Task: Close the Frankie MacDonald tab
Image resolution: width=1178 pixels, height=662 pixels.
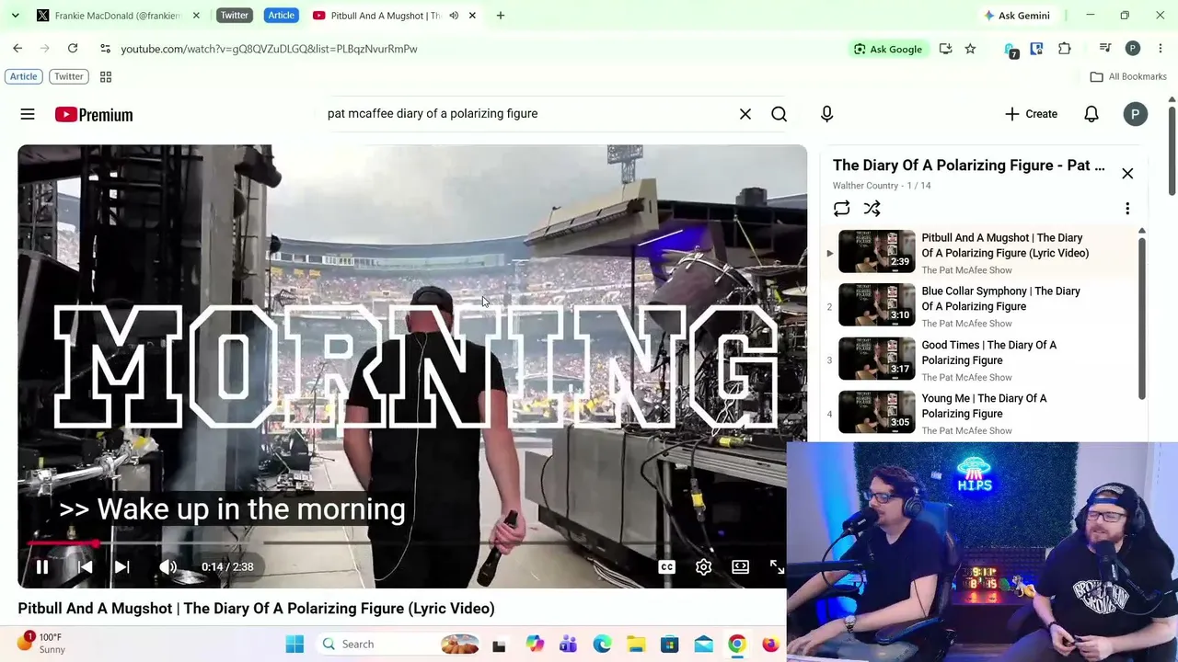Action: click(x=196, y=16)
